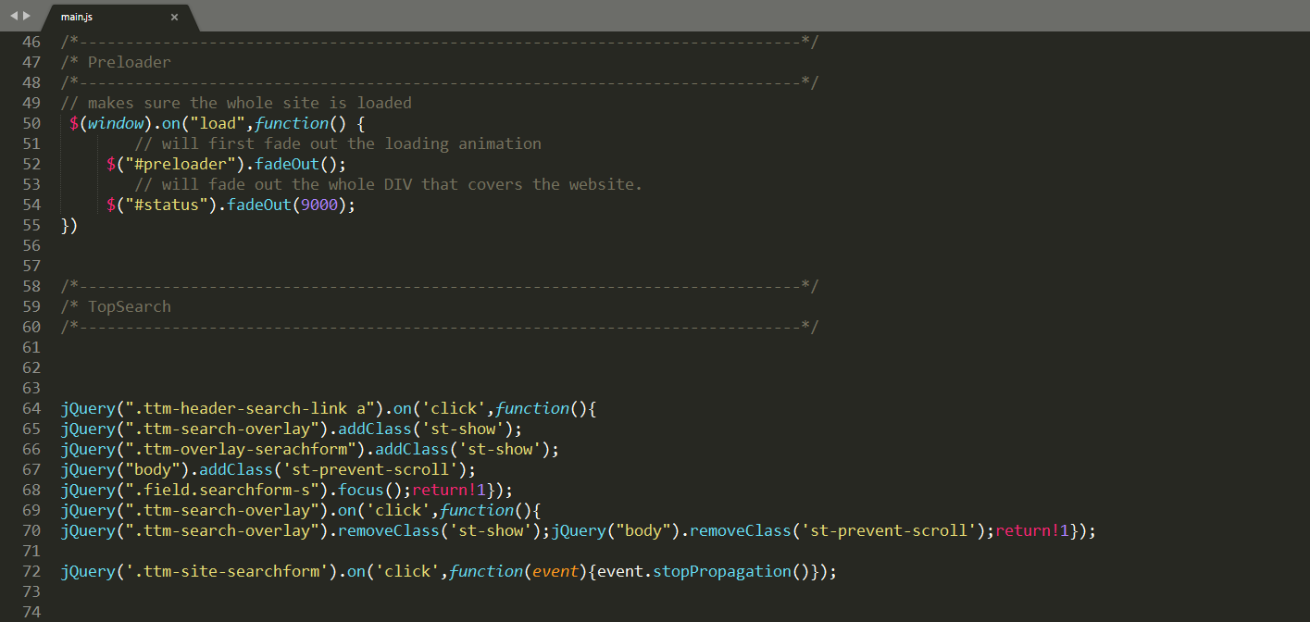This screenshot has width=1310, height=622.
Task: Click line number 54 in gutter
Action: click(31, 205)
